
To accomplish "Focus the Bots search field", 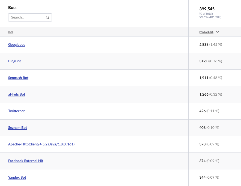I will (30, 17).
